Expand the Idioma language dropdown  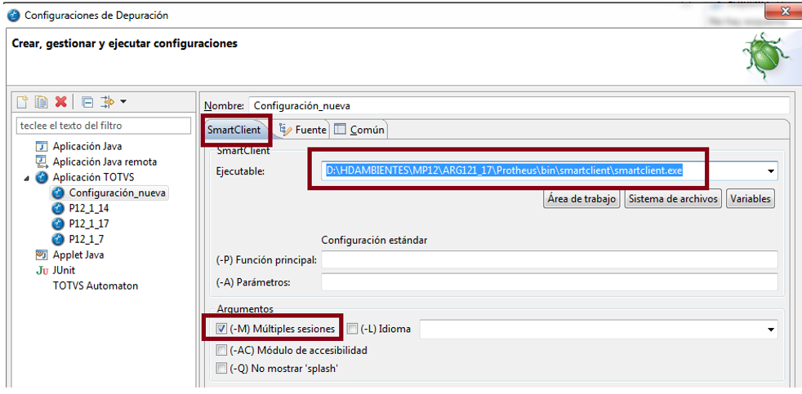770,330
